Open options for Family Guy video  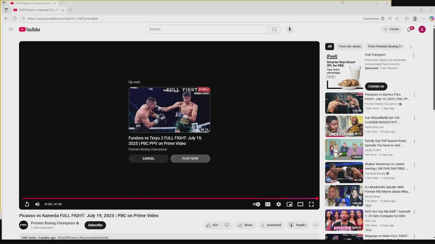(414, 141)
